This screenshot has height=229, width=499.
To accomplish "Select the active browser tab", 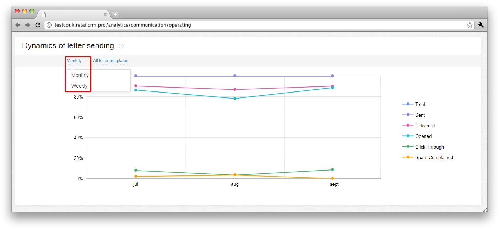I will click(x=73, y=15).
